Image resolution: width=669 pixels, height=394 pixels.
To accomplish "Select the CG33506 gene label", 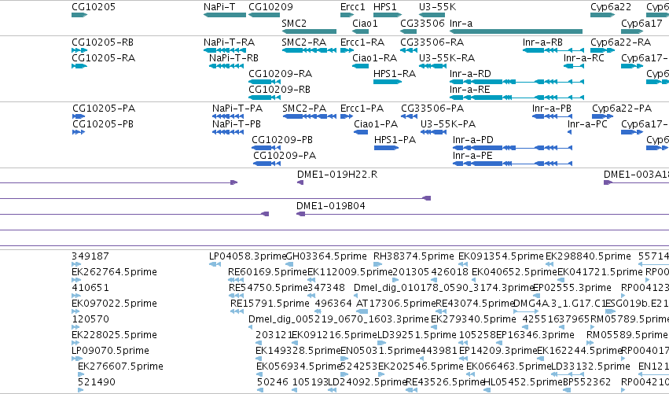I will 422,23.
